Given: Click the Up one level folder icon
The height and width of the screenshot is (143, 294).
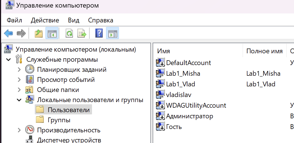Looking at the screenshot, I should [39, 34].
